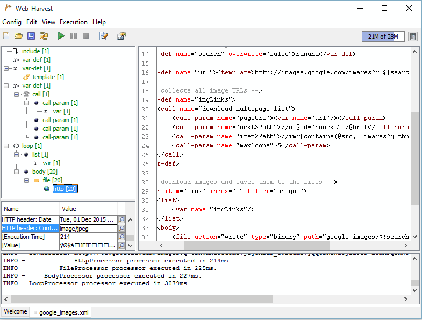Click the globe icon beside http [20]
Image resolution: width=422 pixels, height=320 pixels.
coord(47,189)
